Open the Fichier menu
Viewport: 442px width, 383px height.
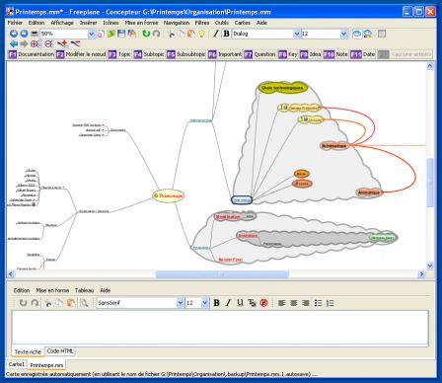click(15, 23)
